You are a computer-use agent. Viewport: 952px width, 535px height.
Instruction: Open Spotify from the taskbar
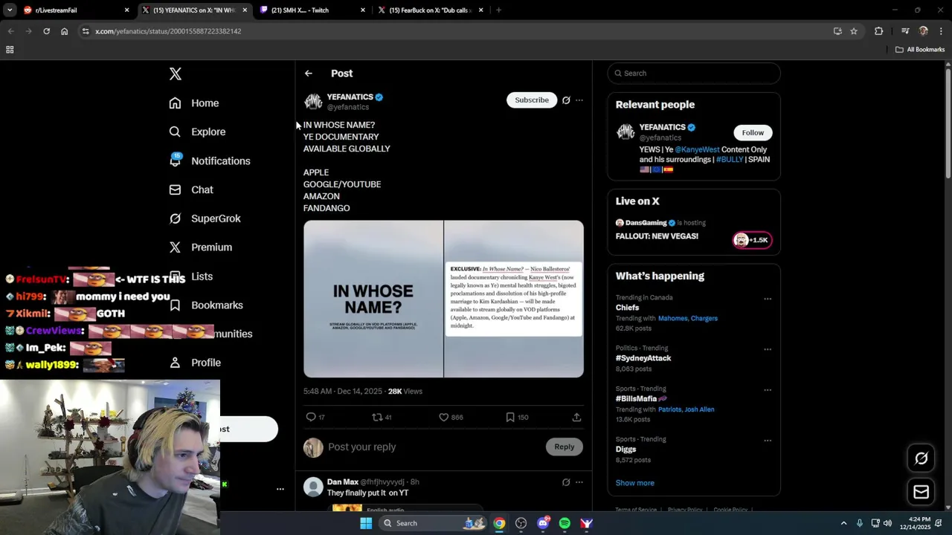click(x=565, y=523)
